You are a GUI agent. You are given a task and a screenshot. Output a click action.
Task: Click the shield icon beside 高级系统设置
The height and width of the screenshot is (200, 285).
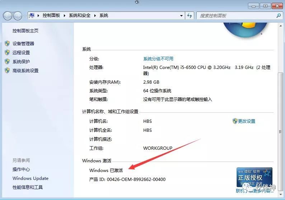[7, 70]
